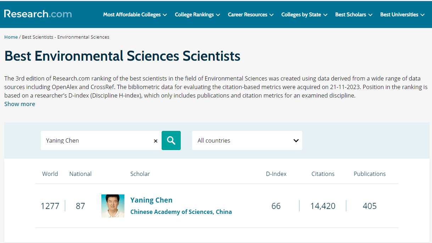This screenshot has height=243, width=432.
Task: Open Best Scholars menu
Action: pyautogui.click(x=354, y=15)
